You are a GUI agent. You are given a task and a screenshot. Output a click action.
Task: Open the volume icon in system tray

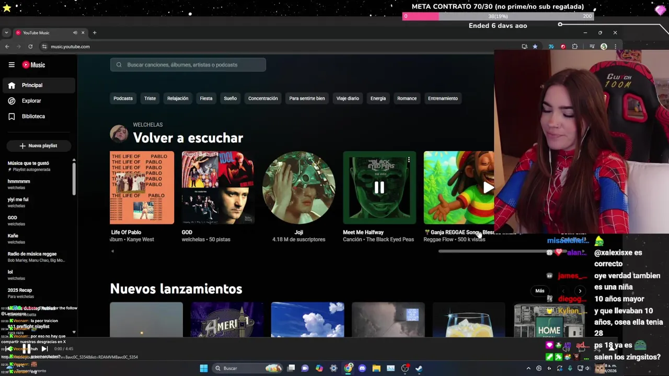[587, 368]
